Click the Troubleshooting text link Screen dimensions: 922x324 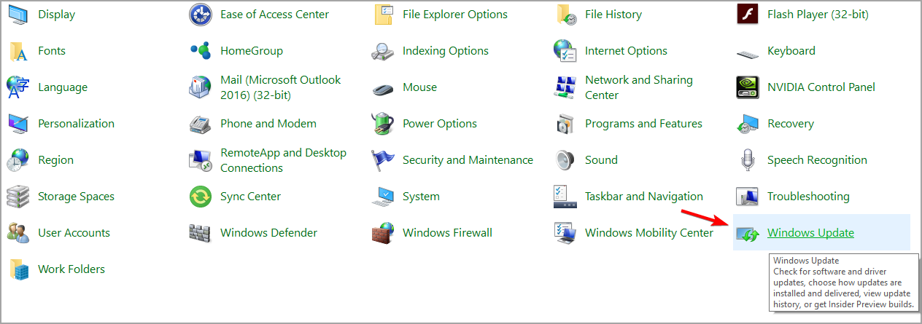pos(808,197)
